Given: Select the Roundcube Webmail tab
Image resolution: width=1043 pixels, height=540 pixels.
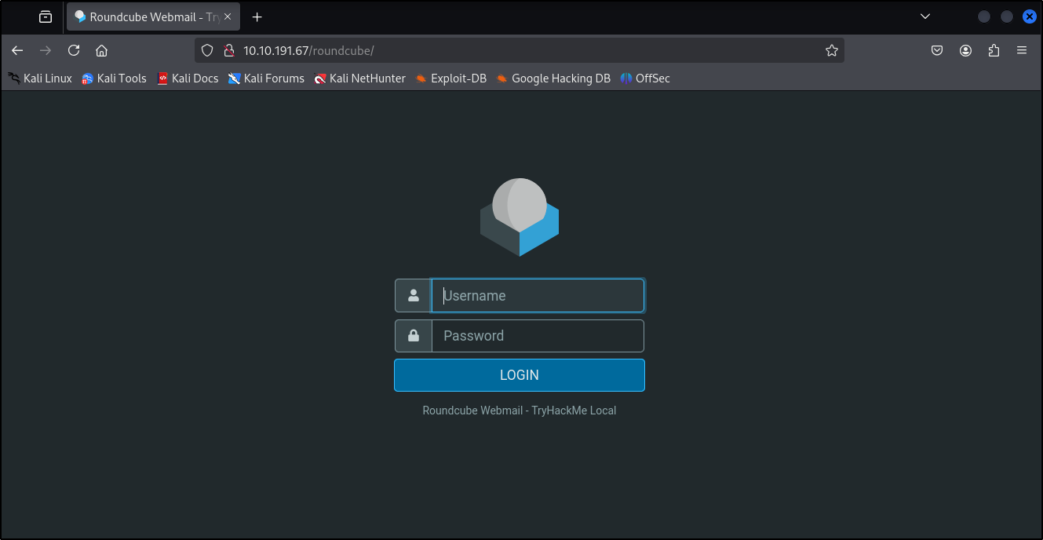Looking at the screenshot, I should point(145,16).
